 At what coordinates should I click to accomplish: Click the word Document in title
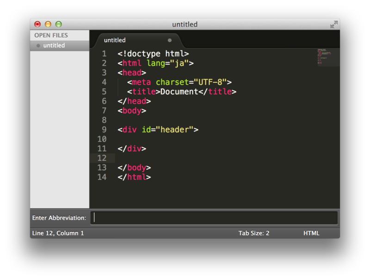[x=179, y=91]
